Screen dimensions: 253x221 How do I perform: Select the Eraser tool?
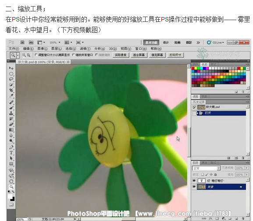tap(11, 124)
